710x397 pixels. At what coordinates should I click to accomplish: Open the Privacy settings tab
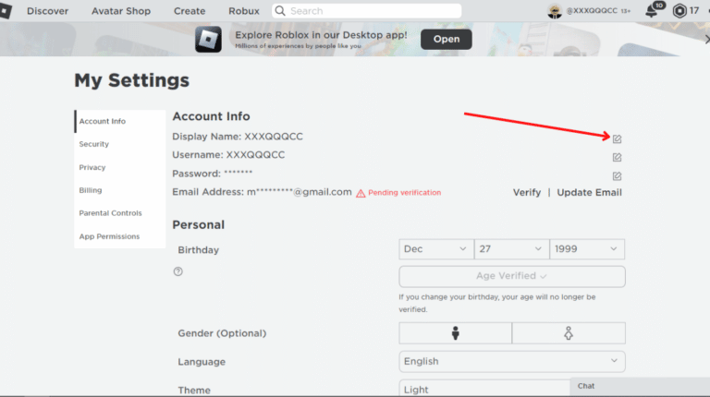(92, 168)
